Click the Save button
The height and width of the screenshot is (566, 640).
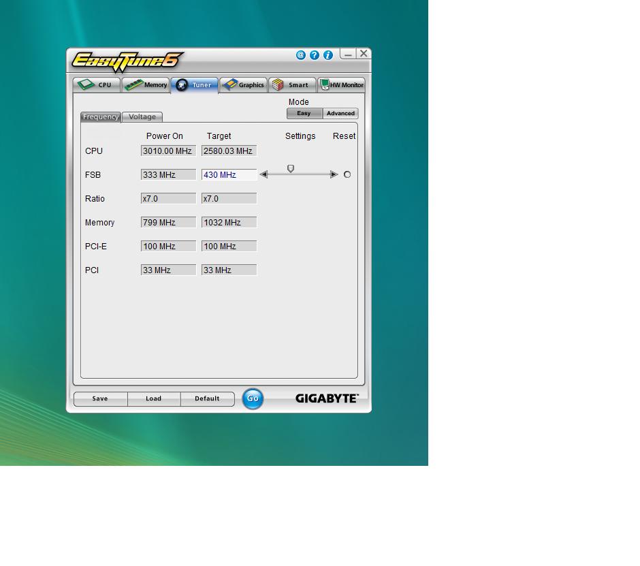100,398
